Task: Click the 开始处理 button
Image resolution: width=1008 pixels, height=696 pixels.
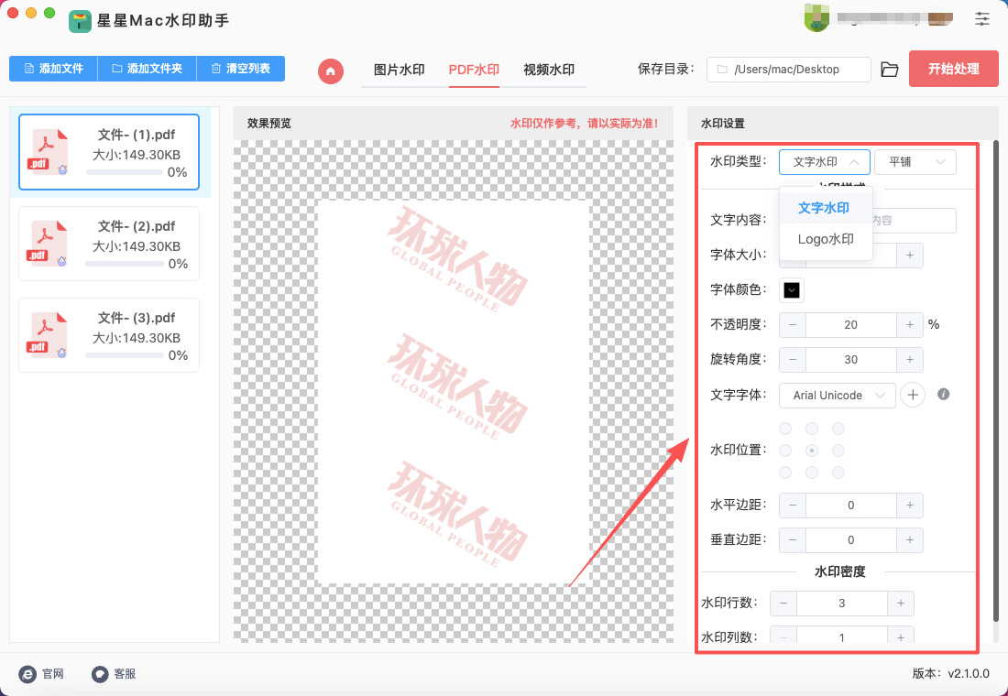Action: (953, 69)
